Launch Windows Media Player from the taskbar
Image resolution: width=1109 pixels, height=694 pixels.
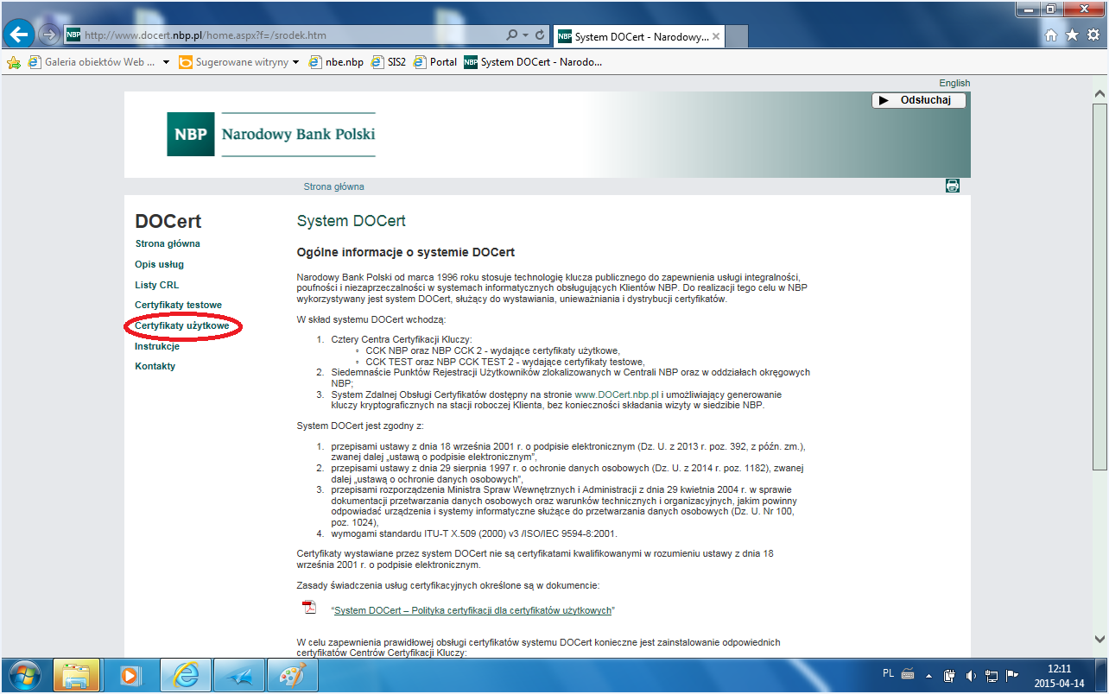coord(130,675)
